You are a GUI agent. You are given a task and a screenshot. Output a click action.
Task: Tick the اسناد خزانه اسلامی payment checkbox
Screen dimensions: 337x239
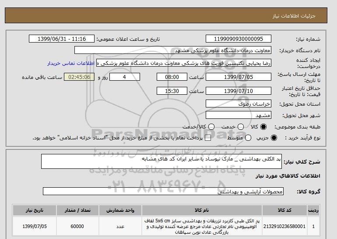[x=208, y=138]
